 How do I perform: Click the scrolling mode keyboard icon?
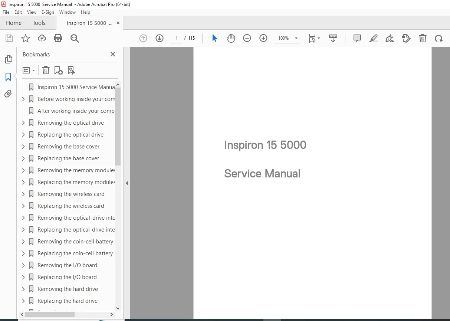(x=333, y=38)
